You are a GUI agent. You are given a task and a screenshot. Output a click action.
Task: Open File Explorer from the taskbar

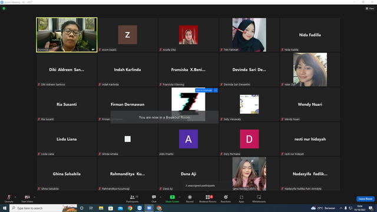[101, 208]
